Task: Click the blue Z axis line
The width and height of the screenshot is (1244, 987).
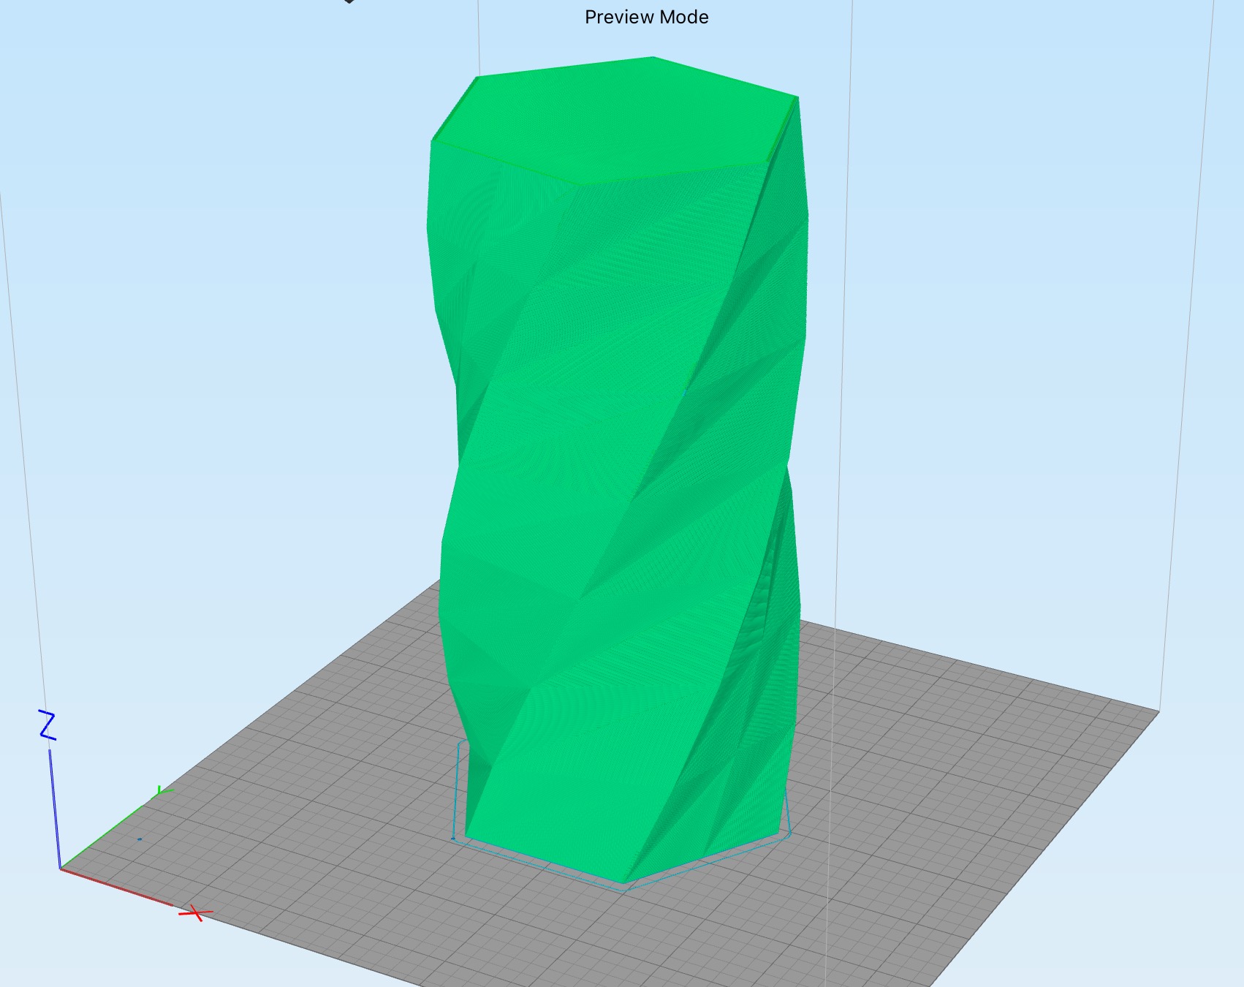Action: click(x=54, y=804)
